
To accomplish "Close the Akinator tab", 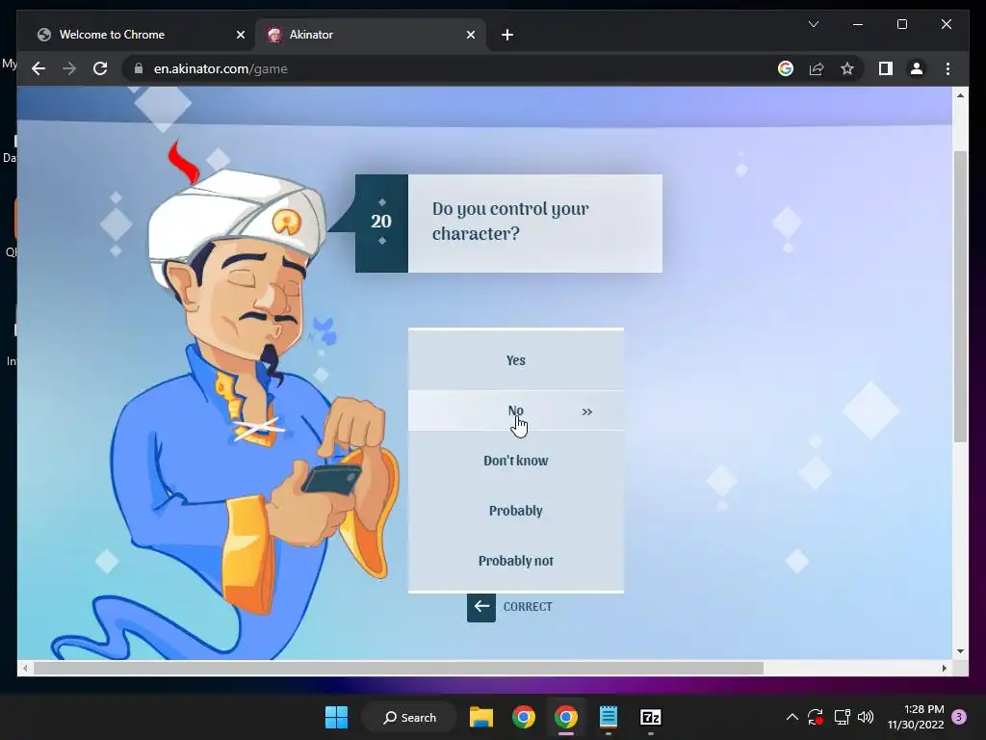I will 470,35.
